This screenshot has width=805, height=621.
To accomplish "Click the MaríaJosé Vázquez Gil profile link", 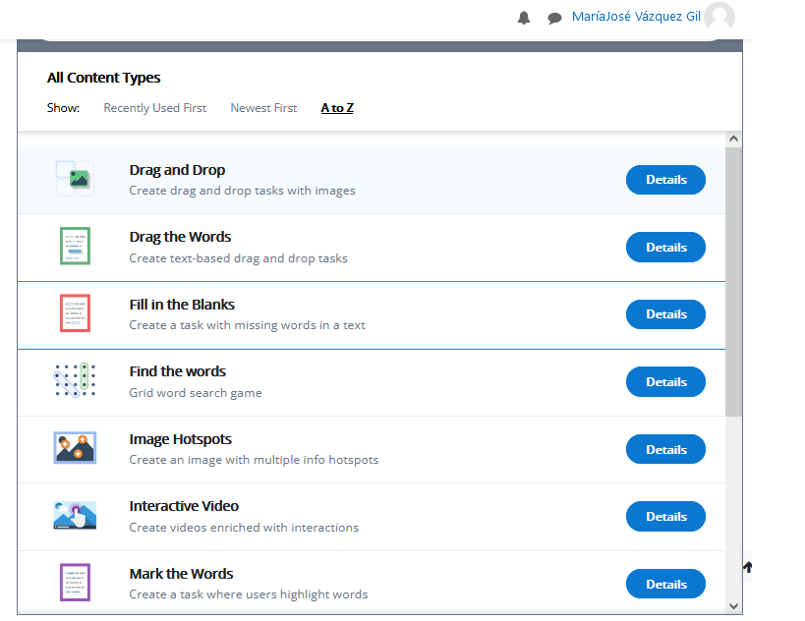I will (x=635, y=17).
